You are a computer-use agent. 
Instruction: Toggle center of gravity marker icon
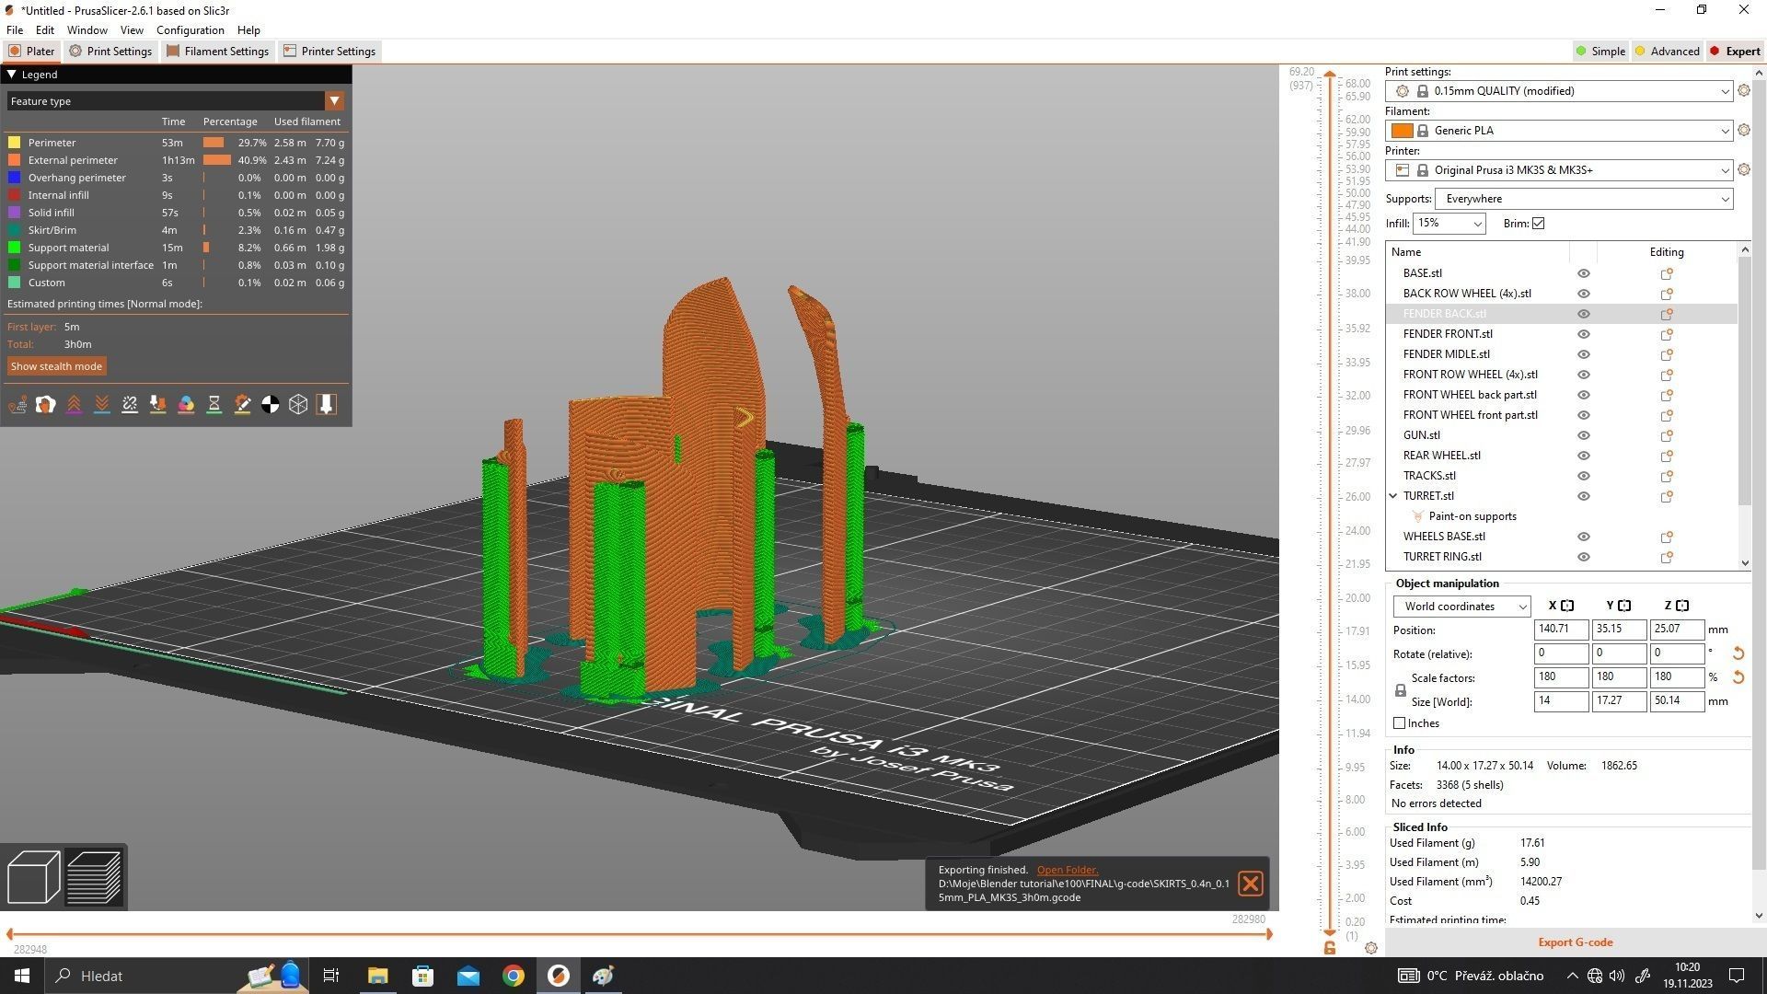(270, 405)
